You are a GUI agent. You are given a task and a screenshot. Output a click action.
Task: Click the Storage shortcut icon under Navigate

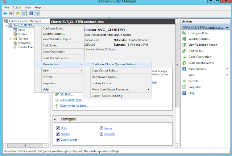[x=58, y=134]
